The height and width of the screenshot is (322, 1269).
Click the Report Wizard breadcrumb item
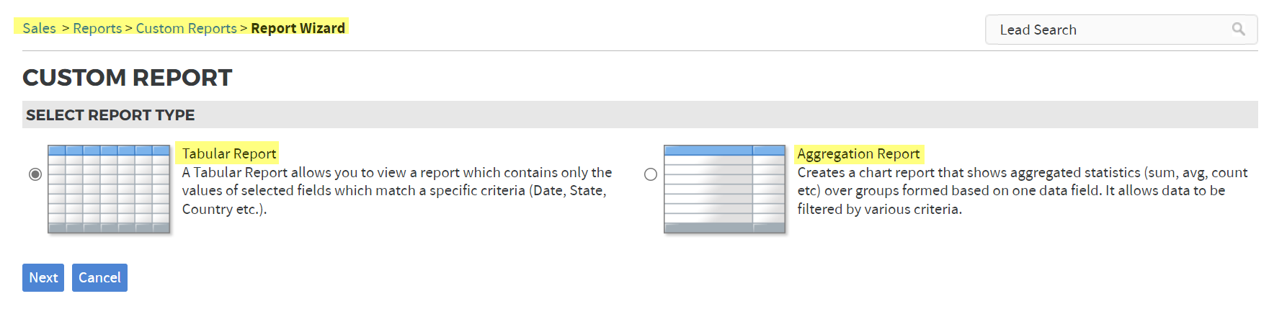coord(298,28)
